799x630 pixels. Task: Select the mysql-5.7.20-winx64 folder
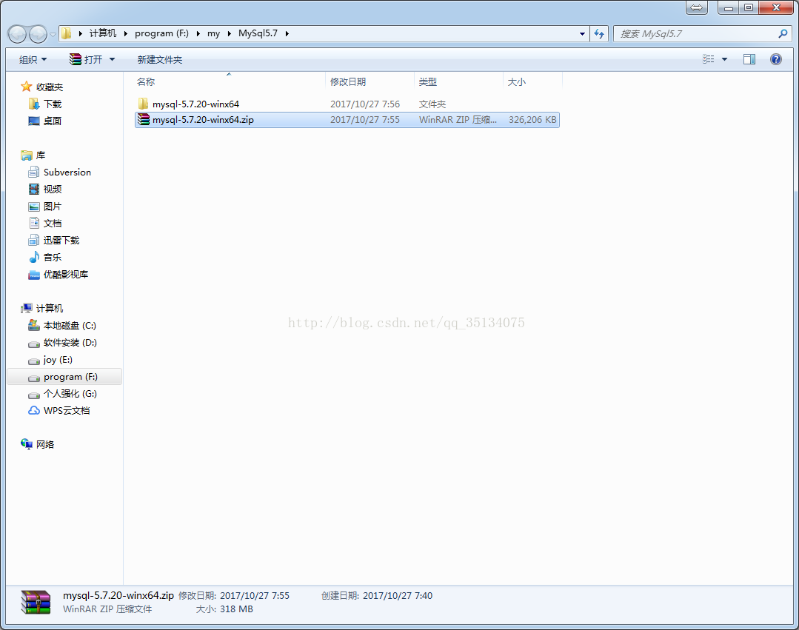195,104
